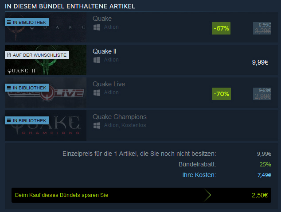
Task: Click the 9,99€ price of Quake II
Action: pos(260,62)
